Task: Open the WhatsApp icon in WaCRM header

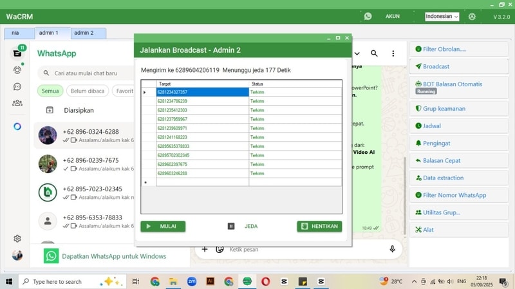Action: click(368, 16)
